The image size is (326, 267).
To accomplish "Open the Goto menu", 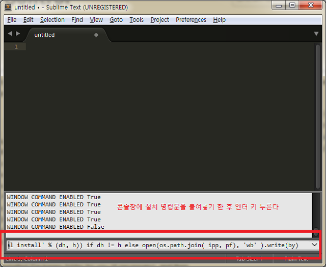I will (116, 20).
